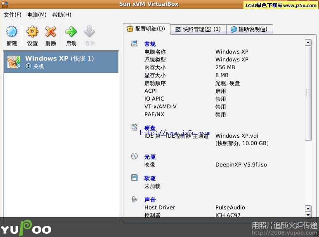Click the details vertical scrollbar thumb
Viewport: 319px width, 237px height.
(x=308, y=93)
